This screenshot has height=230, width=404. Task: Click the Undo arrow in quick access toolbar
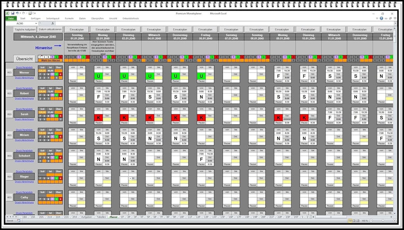point(17,13)
